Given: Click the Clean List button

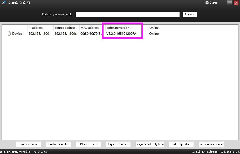Looking at the screenshot, I should click(x=88, y=144).
